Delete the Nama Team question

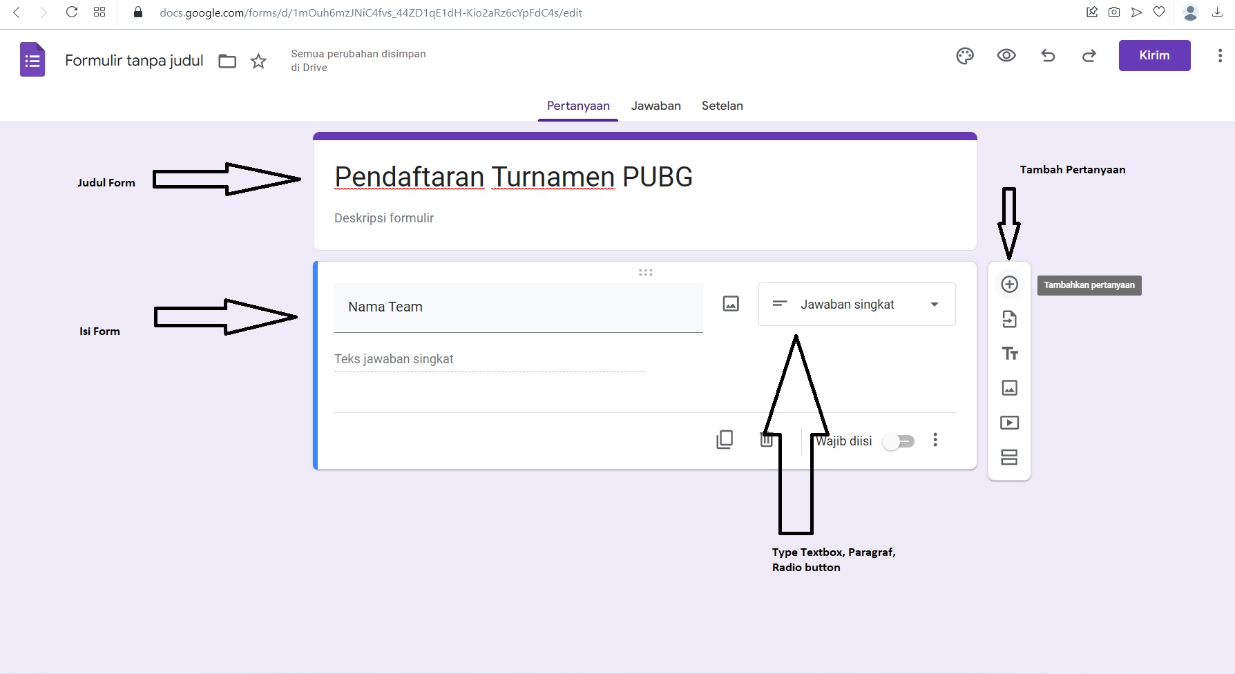pos(767,440)
